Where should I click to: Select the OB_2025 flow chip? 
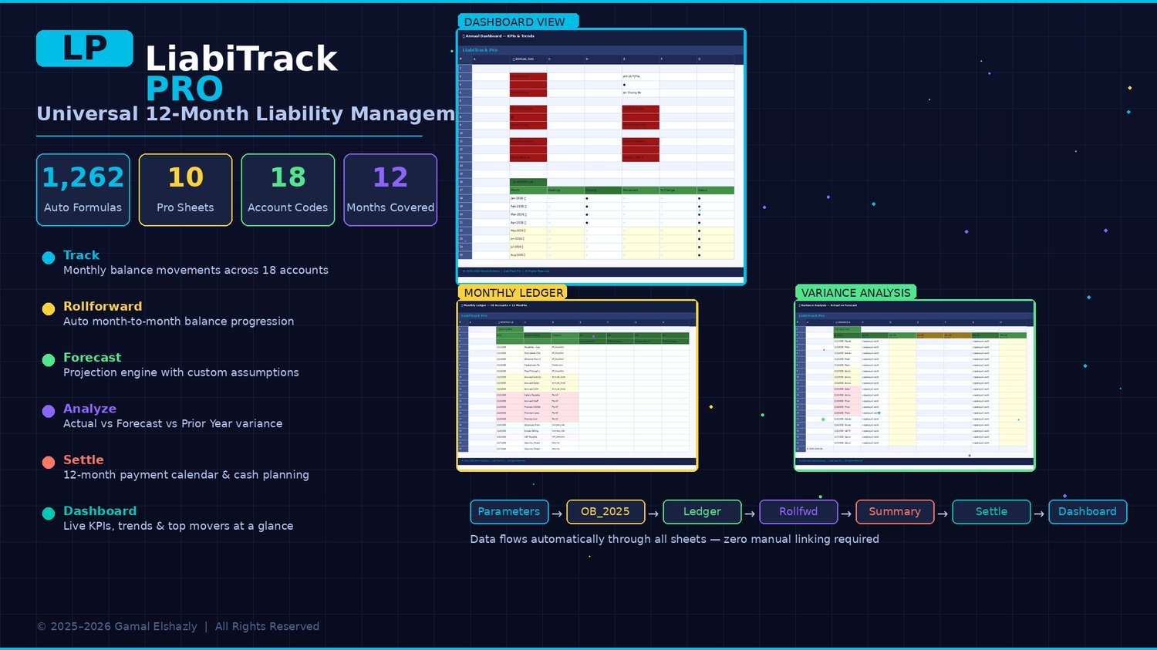point(605,512)
